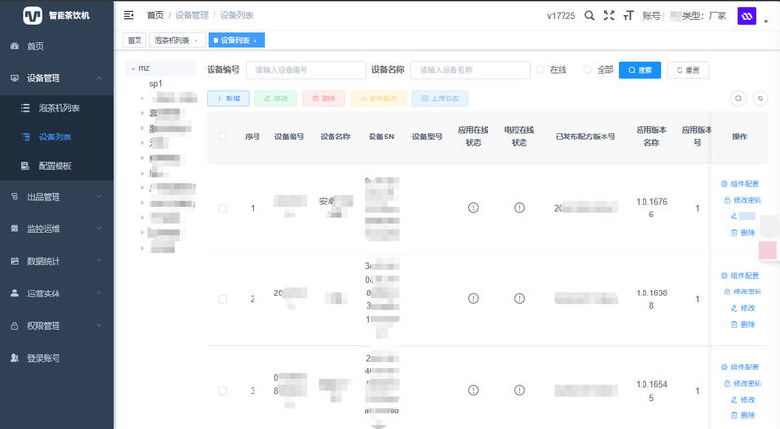Click the 重置 button

(688, 70)
